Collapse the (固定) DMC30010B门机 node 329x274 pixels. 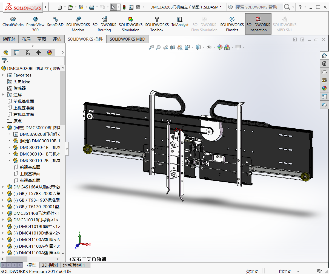(3, 128)
